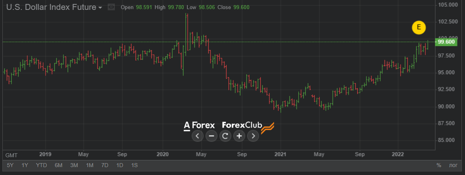
Task: Switch to YTD time range
Action: [x=42, y=165]
